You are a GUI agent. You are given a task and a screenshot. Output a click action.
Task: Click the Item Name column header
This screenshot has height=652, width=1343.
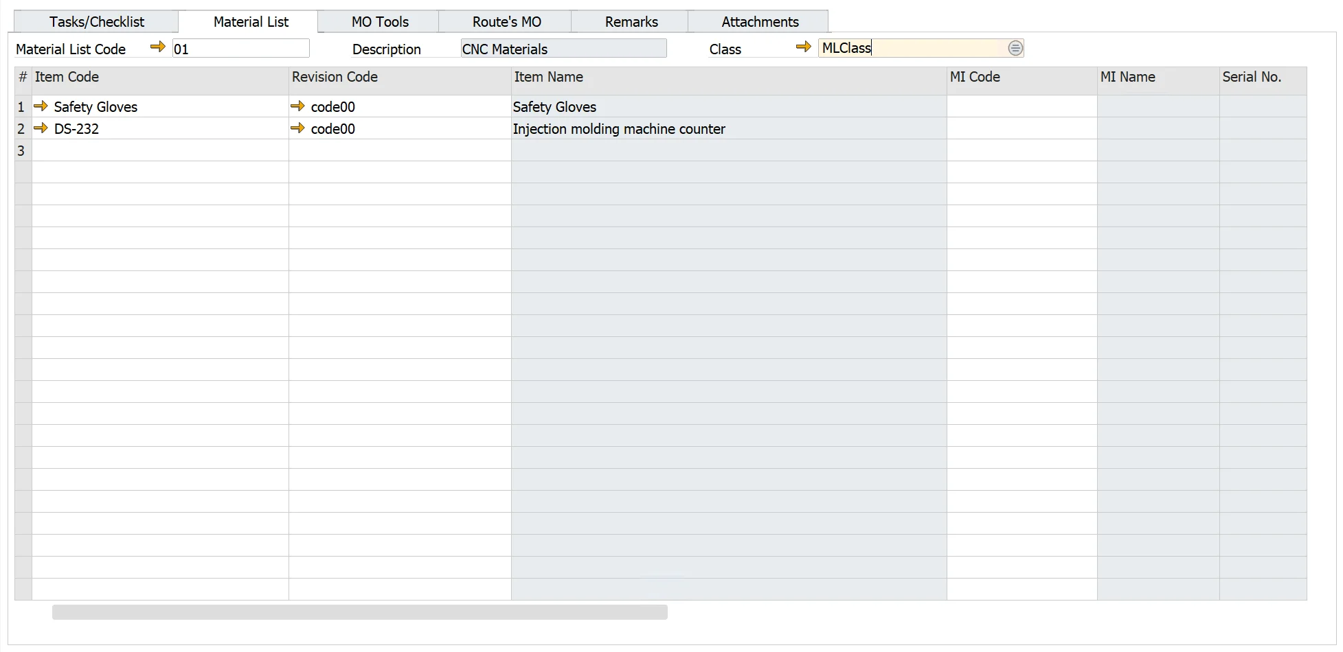548,77
